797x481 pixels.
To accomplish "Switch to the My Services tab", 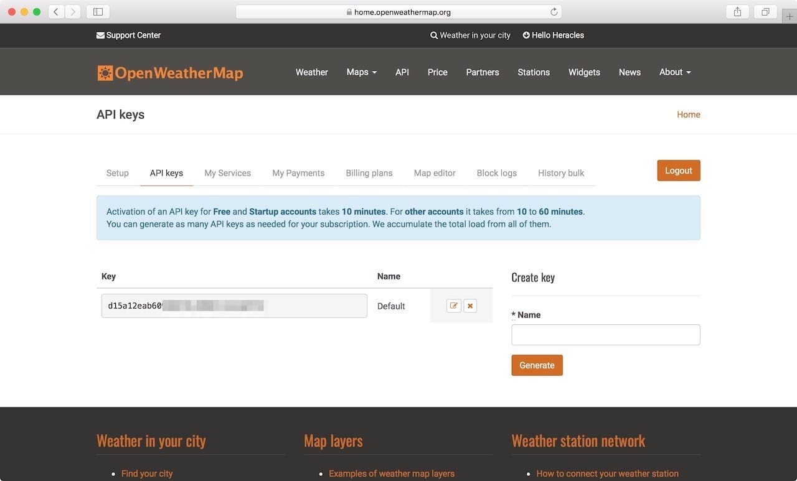I will coord(227,173).
